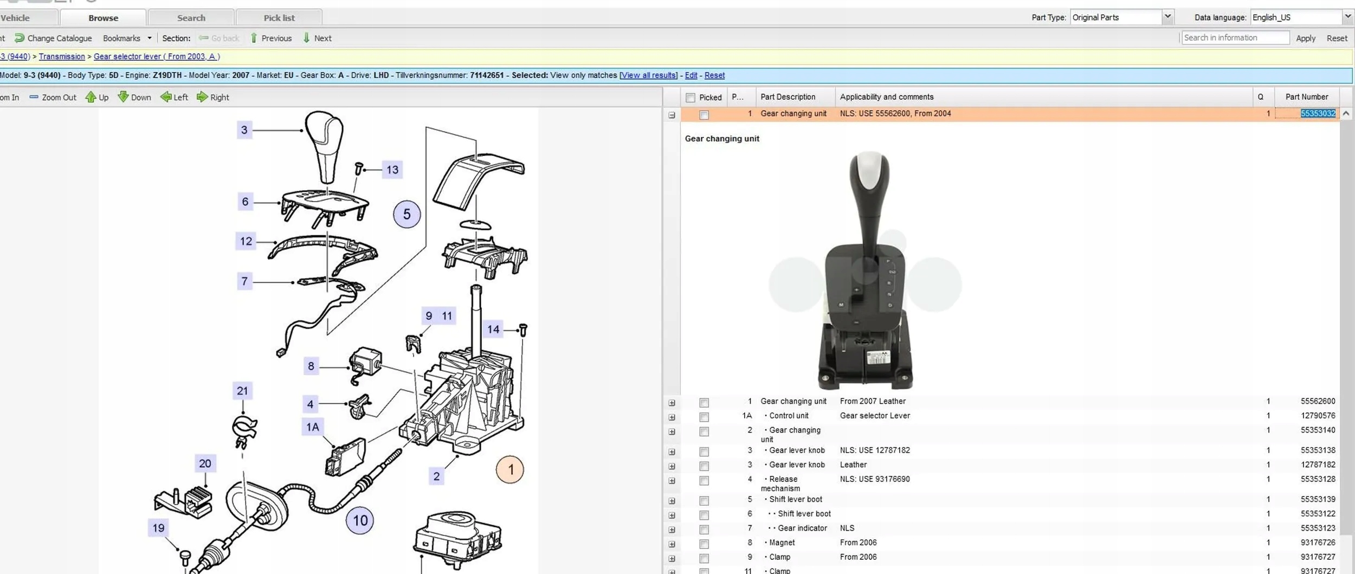Open the Data language dropdown

pos(1347,17)
